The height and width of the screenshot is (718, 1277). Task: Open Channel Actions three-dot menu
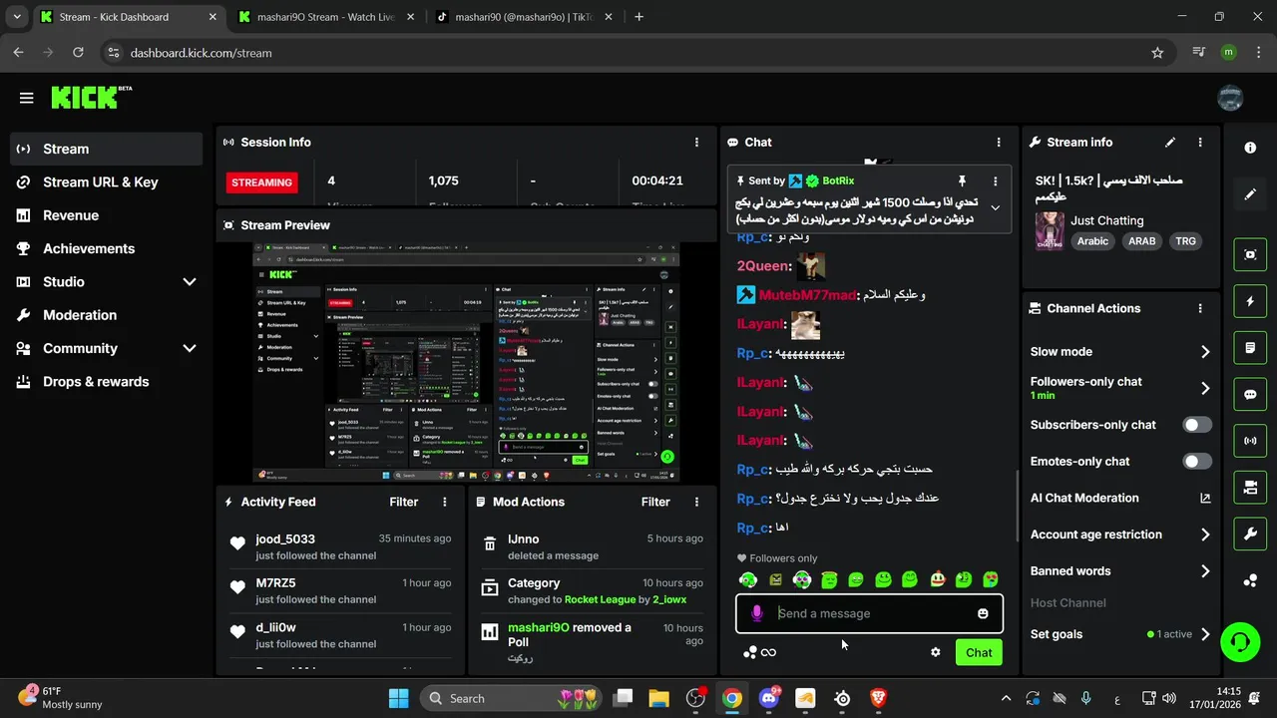pyautogui.click(x=1200, y=309)
